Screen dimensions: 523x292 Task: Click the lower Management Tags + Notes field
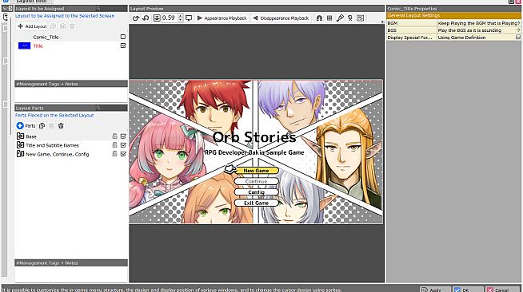click(71, 274)
